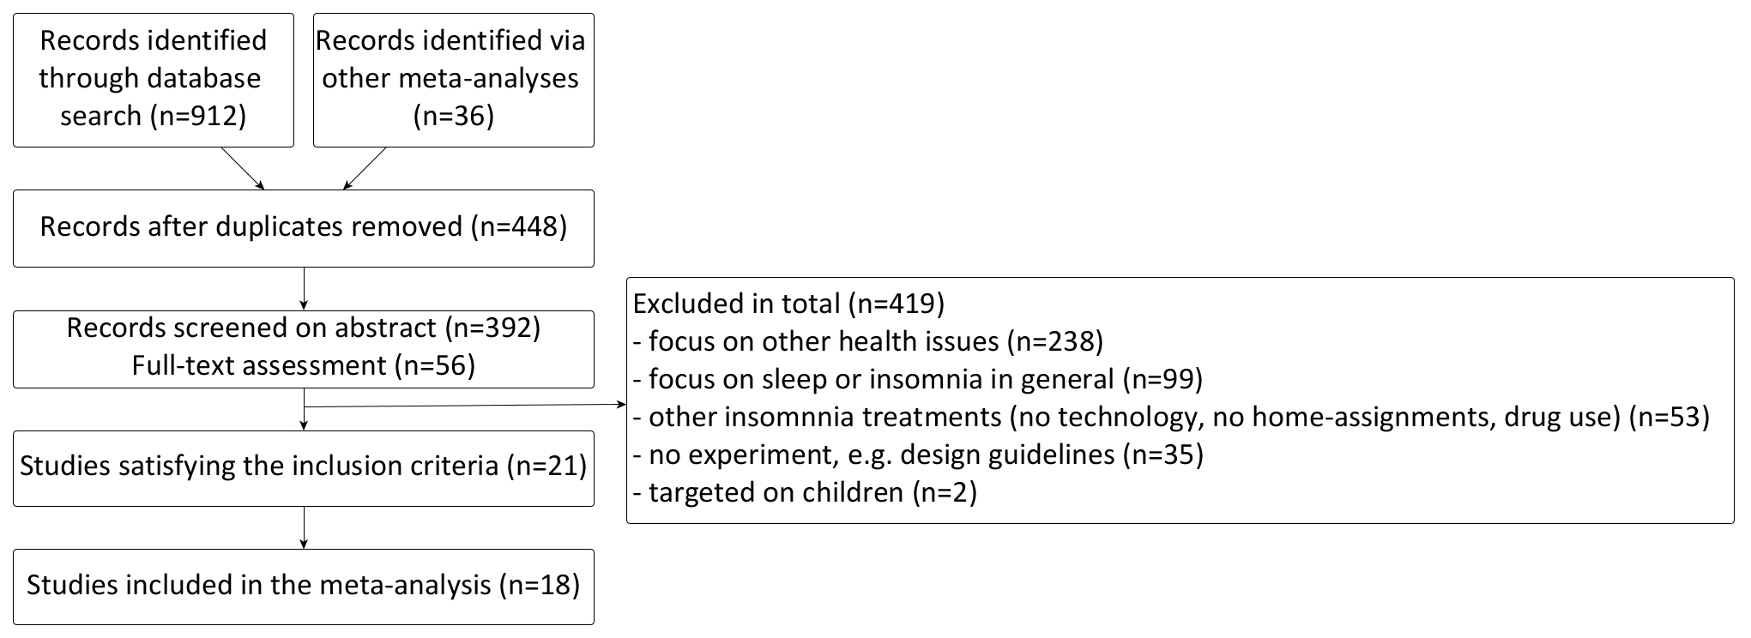1751x638 pixels.
Task: Select the arrow leaving the meta-analyses box
Action: pyautogui.click(x=365, y=168)
